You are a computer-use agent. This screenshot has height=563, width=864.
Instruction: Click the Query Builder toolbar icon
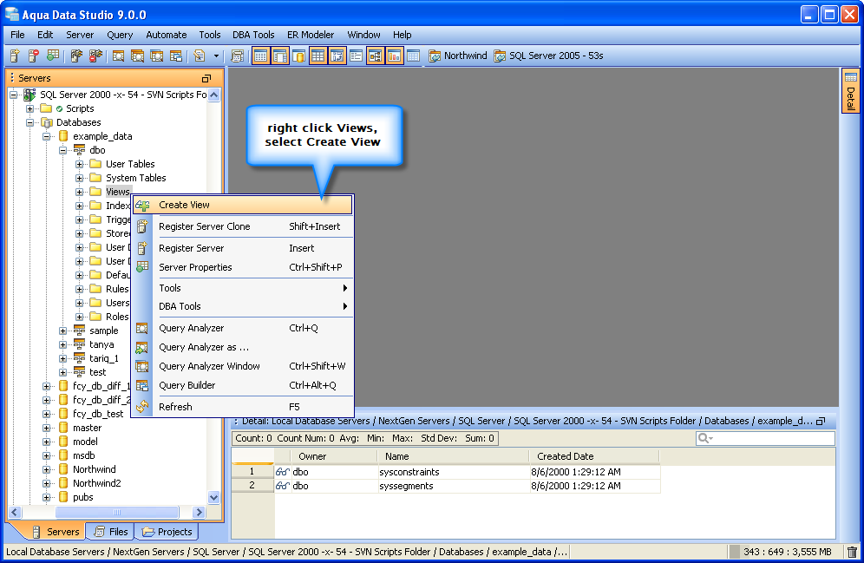point(176,56)
